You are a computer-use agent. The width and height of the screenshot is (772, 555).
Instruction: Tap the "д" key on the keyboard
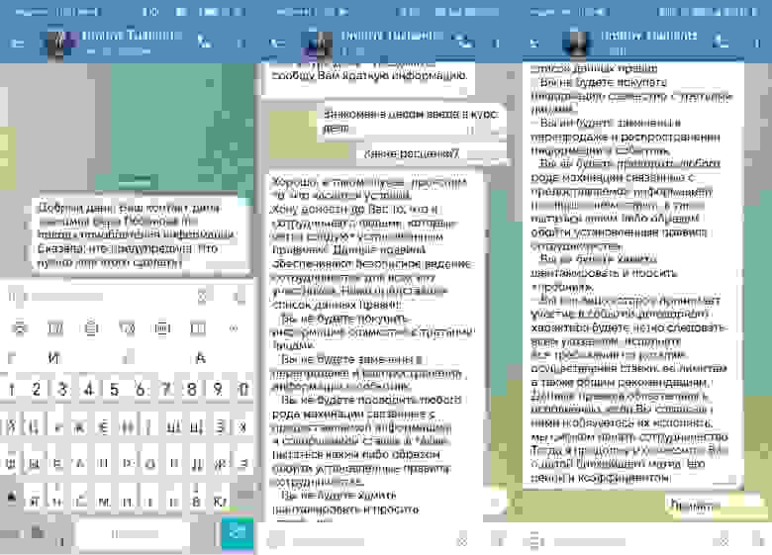point(197,463)
